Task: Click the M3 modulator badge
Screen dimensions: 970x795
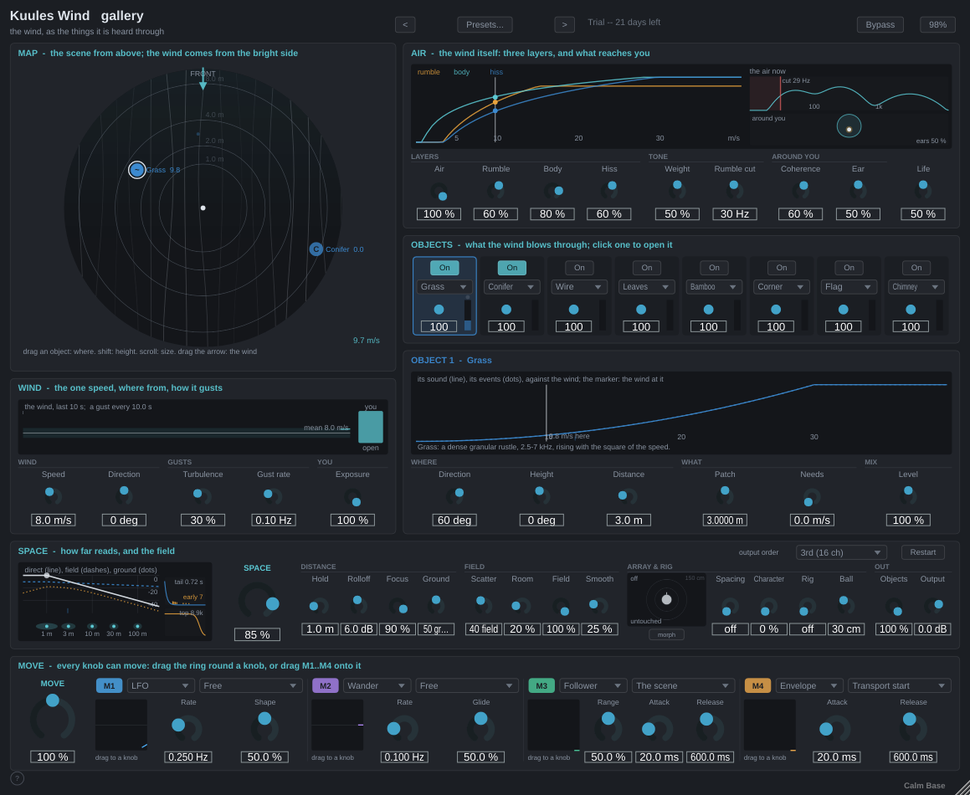Action: coord(541,685)
